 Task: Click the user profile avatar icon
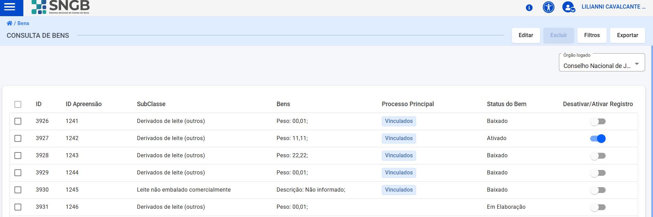coord(568,7)
